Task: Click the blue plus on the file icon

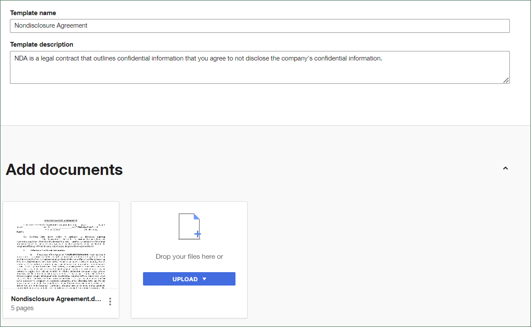Action: [197, 234]
